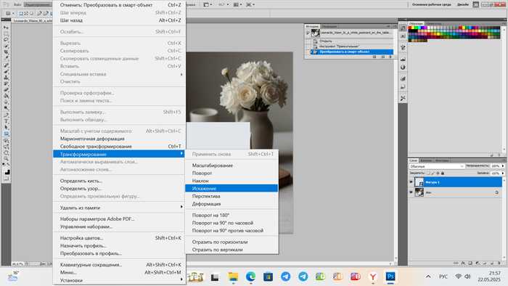Select the Rectangle shape tool in toolbox
508x286 pixels.
click(6, 134)
